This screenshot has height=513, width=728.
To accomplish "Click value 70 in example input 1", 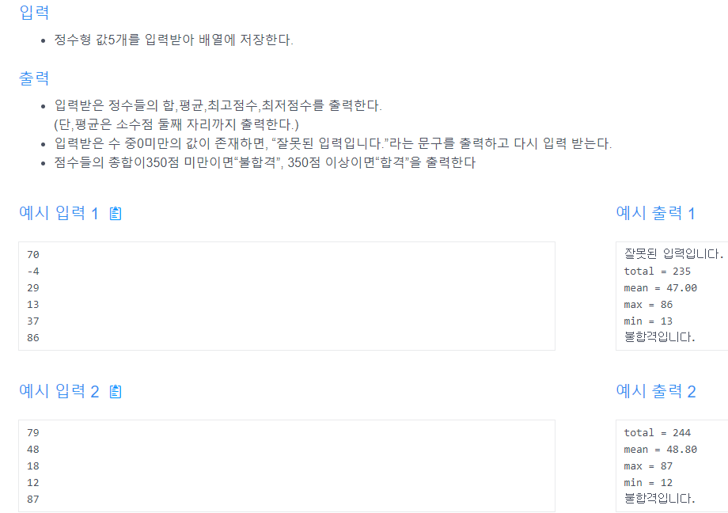I will point(33,255).
